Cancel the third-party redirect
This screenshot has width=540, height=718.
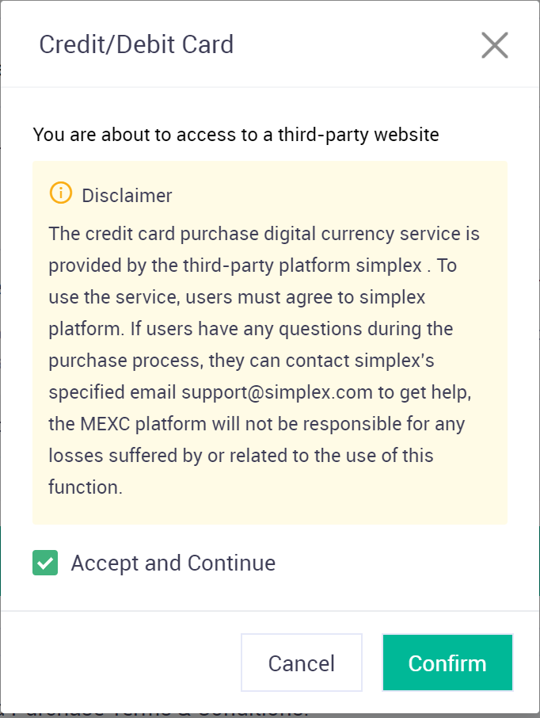tap(302, 663)
